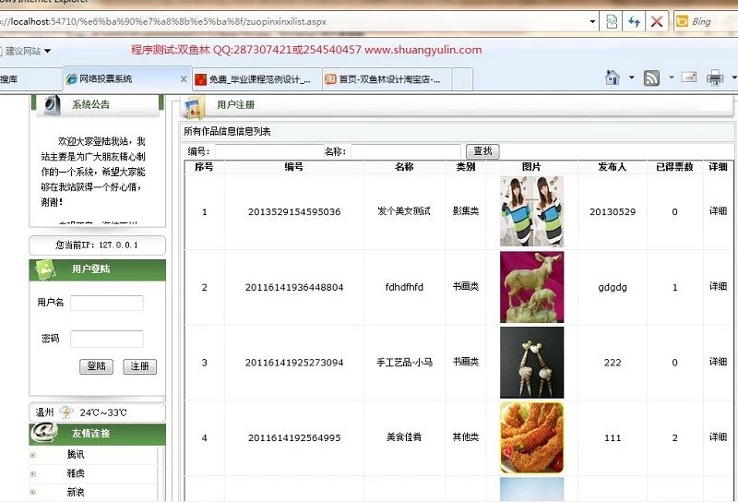Open a new blank tab
738x502 pixels.
[x=462, y=79]
